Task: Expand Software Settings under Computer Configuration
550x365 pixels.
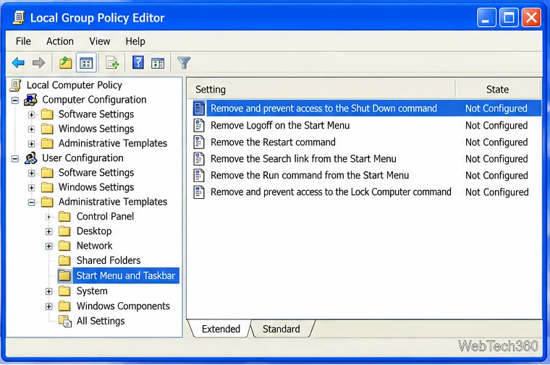Action: click(x=32, y=115)
